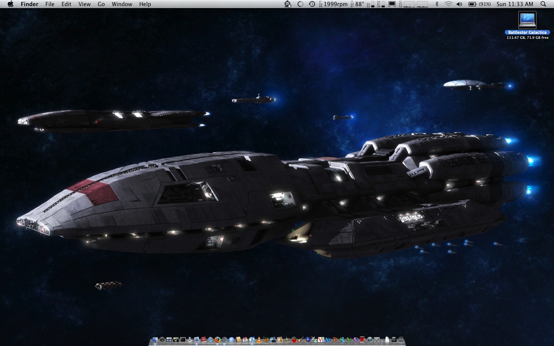
Task: Open the displays menu bar icon
Action: (392, 4)
